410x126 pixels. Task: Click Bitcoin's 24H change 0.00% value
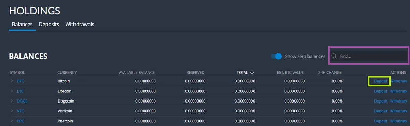(x=337, y=81)
